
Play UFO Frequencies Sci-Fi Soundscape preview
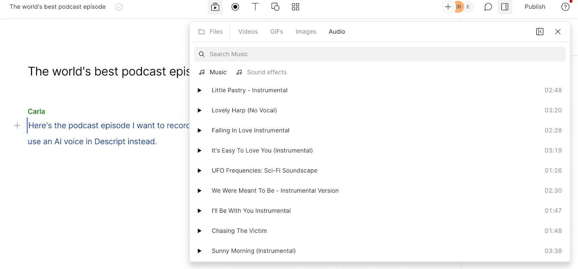199,170
